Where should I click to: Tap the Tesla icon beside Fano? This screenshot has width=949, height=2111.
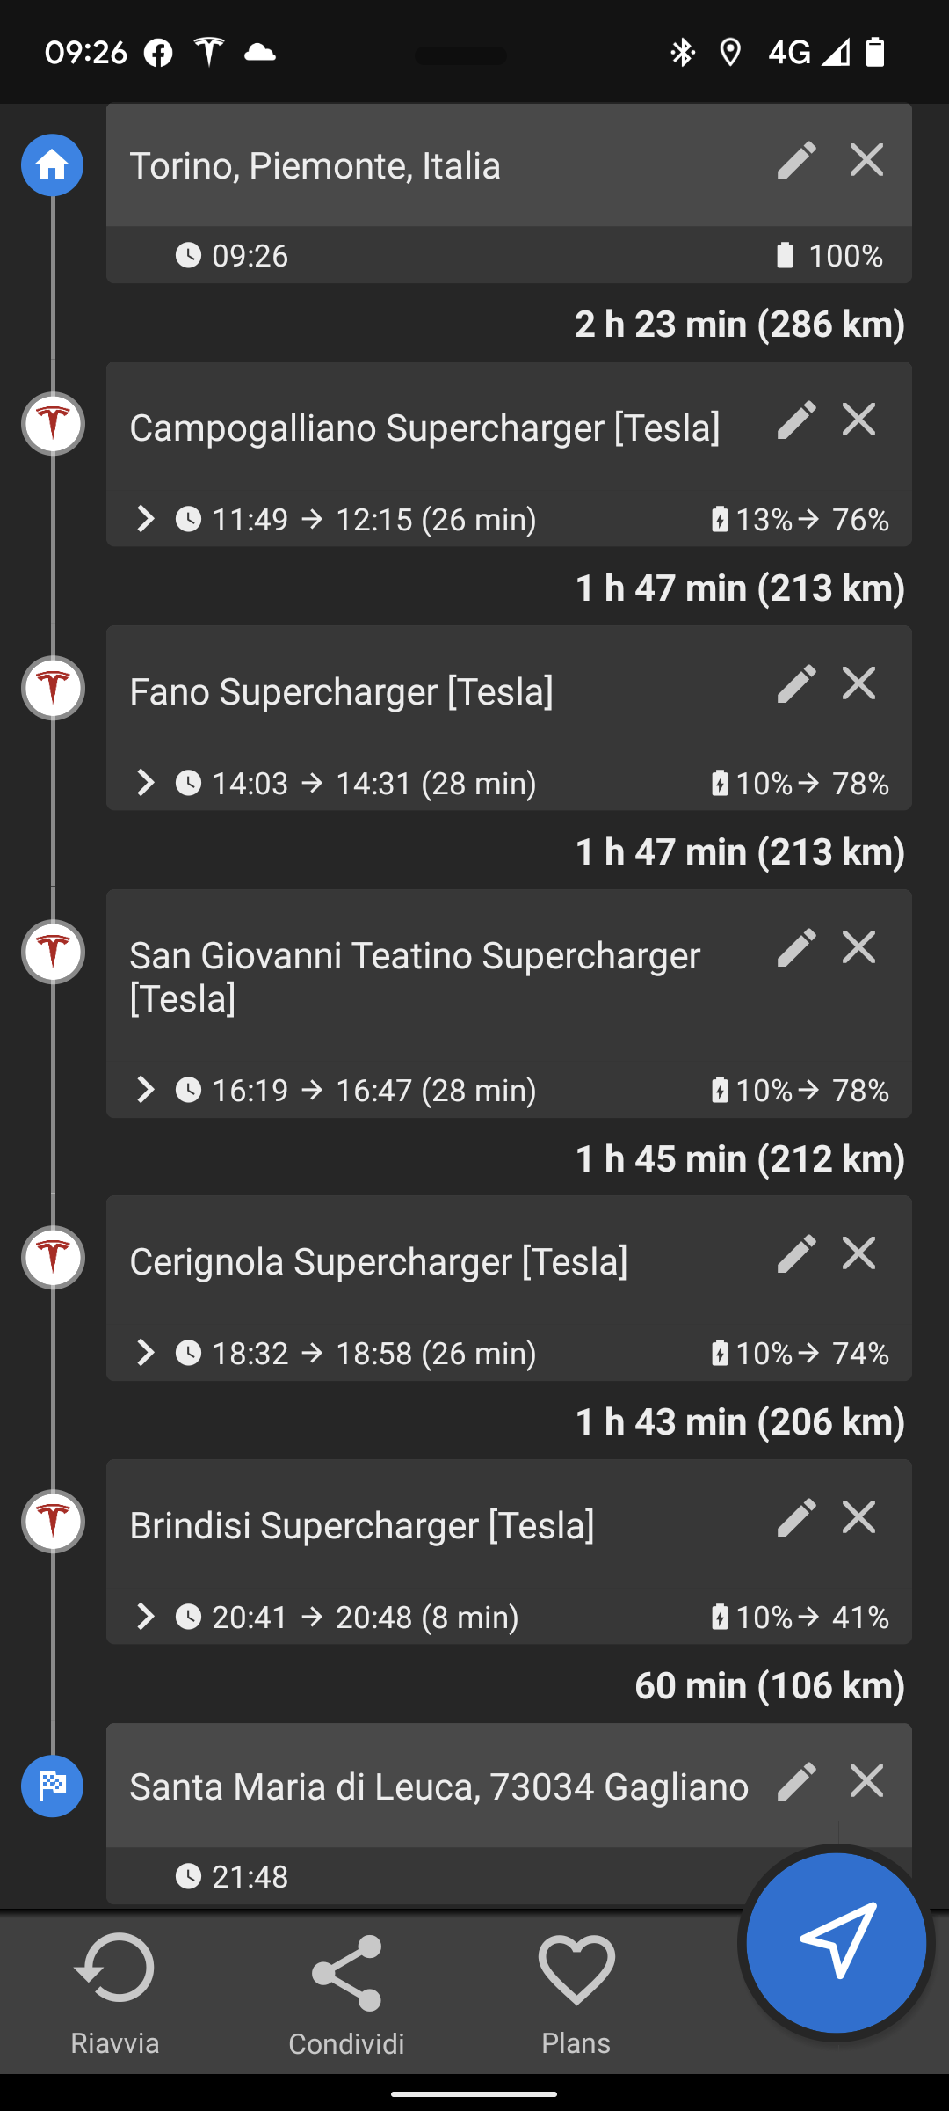[53, 688]
